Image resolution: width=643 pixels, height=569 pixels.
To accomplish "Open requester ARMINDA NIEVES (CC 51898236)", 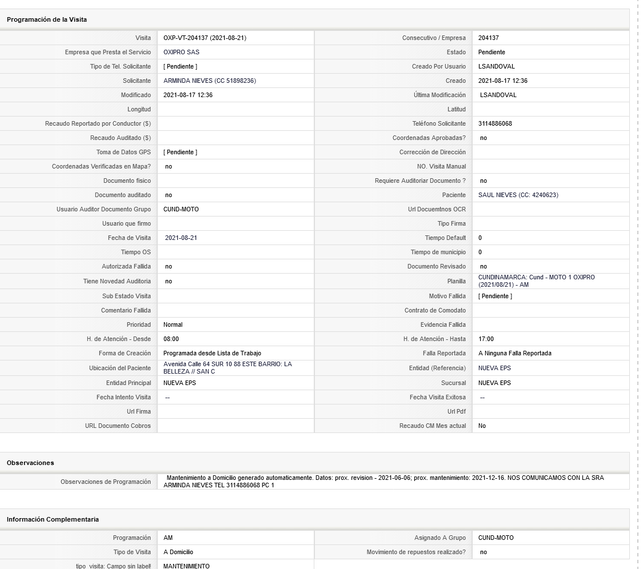I will click(x=210, y=81).
